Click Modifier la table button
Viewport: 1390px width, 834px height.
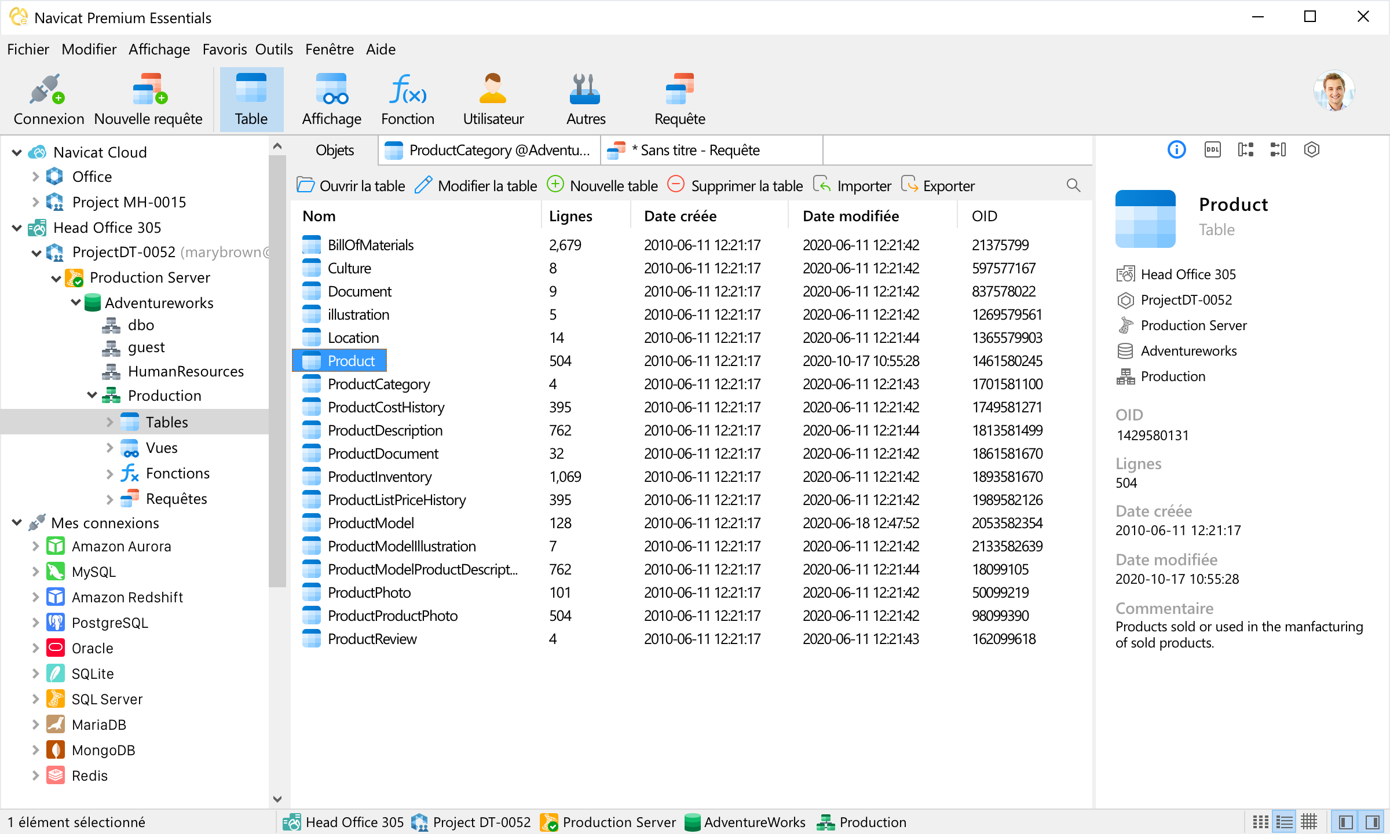[x=476, y=185]
